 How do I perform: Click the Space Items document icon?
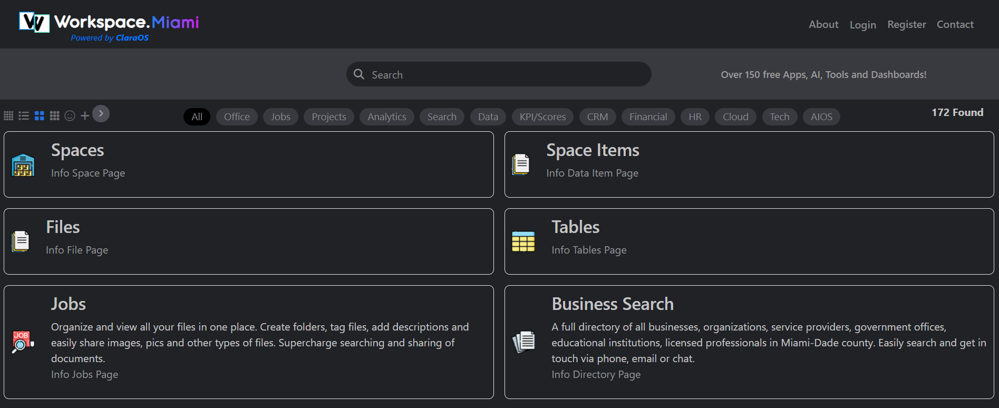pyautogui.click(x=521, y=164)
